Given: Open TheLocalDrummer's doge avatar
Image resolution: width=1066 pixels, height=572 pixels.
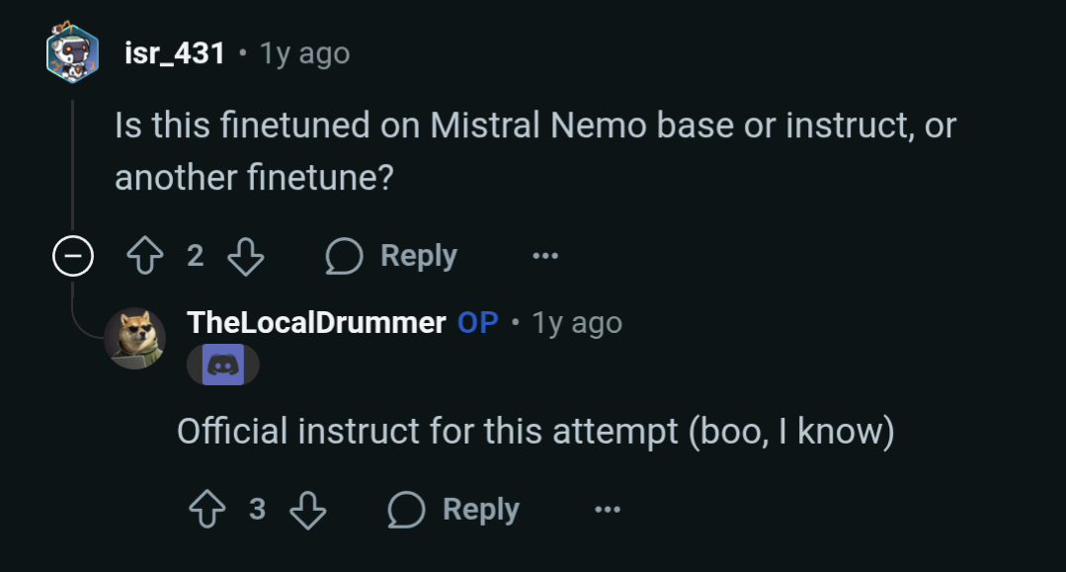Looking at the screenshot, I should [134, 339].
